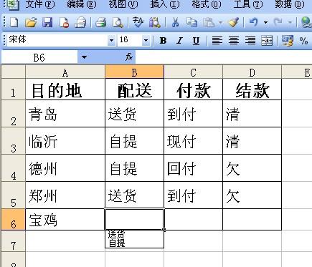Click the Print icon

point(100,22)
